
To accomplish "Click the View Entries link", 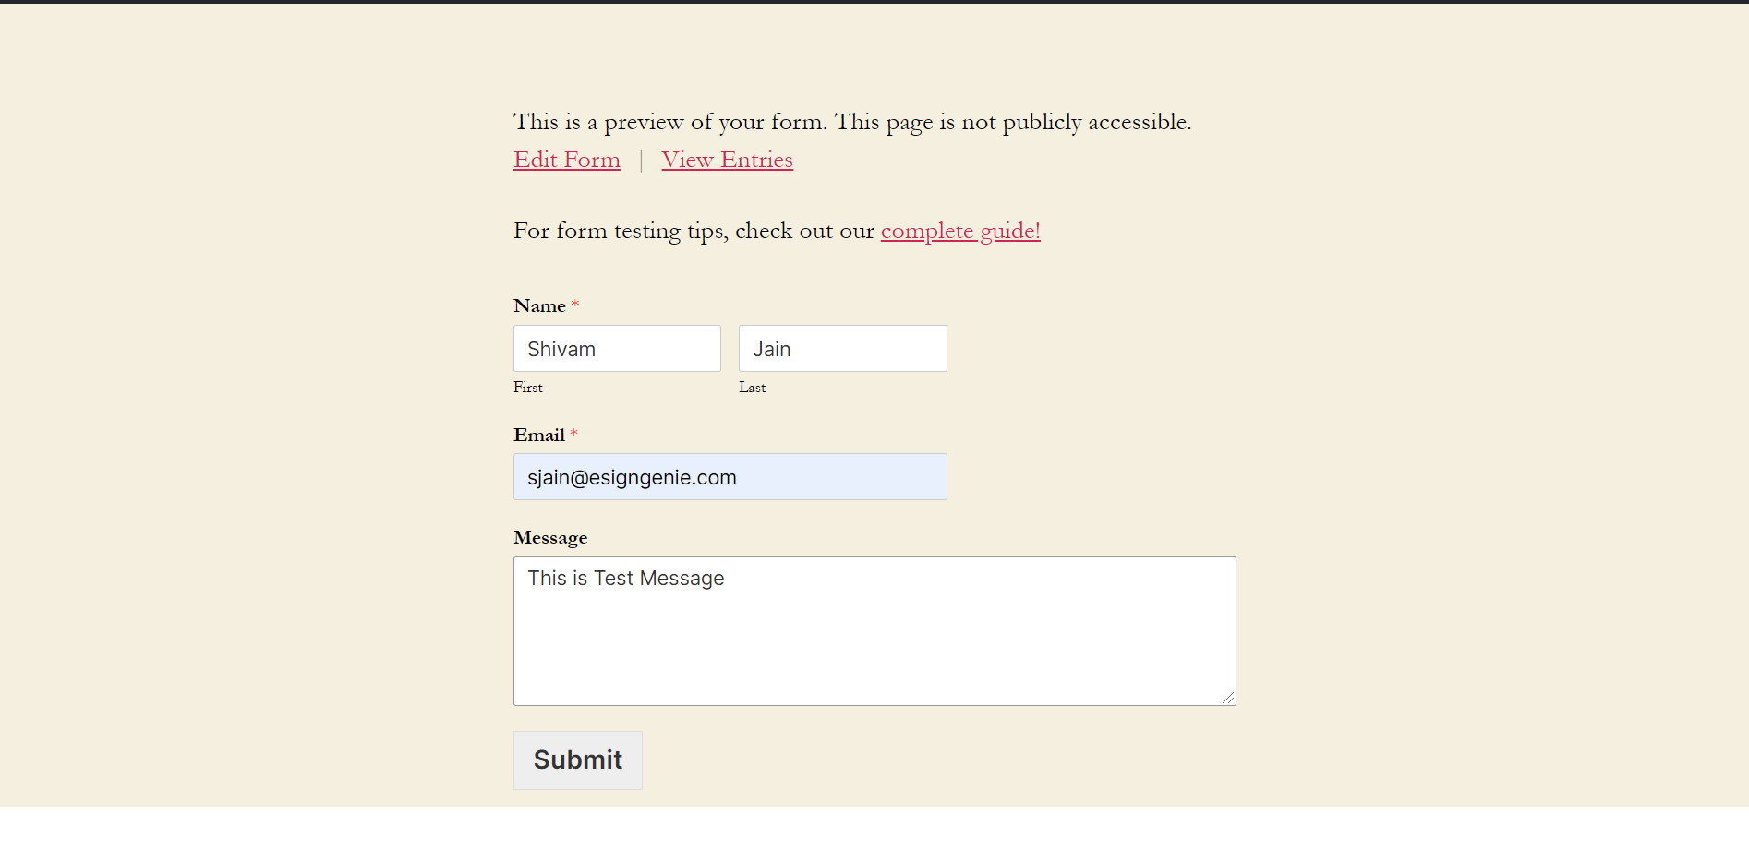I will [x=727, y=160].
